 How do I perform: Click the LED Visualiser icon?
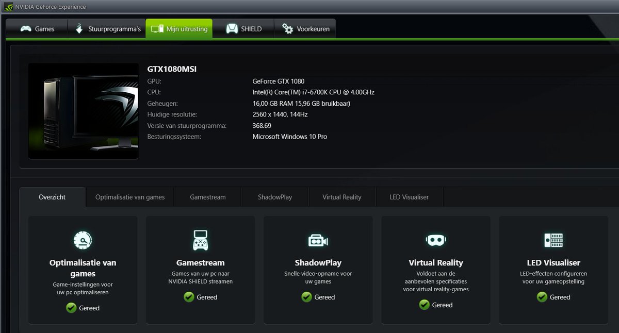click(553, 240)
